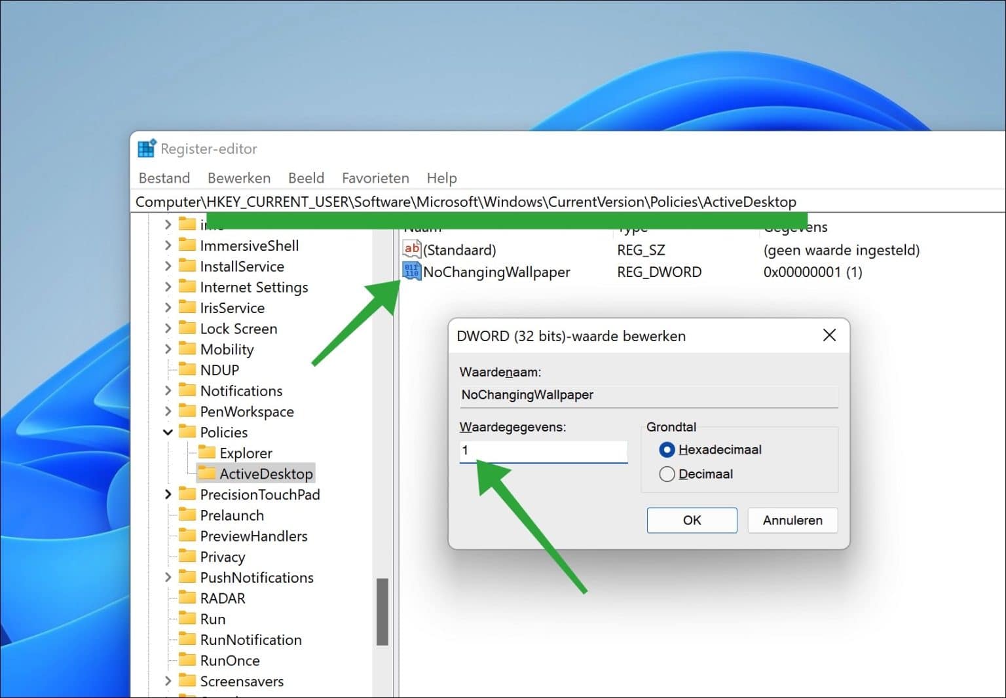Confirm the value with OK

tap(692, 520)
